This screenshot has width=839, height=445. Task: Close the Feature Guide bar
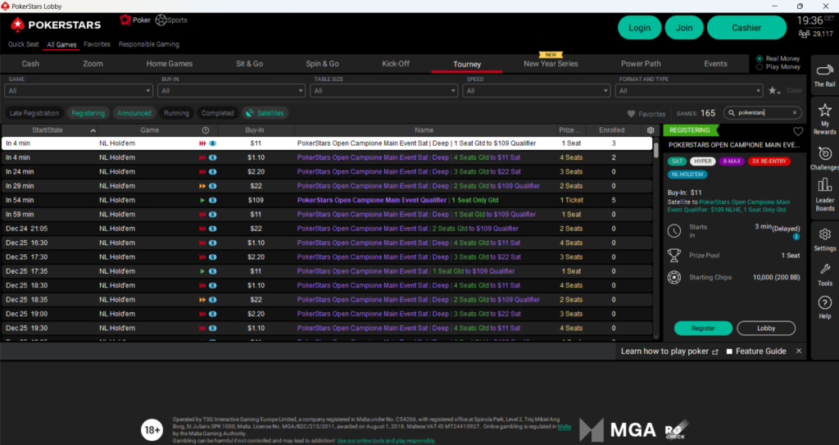click(x=798, y=351)
